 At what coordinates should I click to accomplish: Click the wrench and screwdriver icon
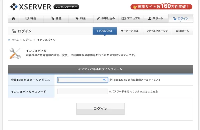click(15, 54)
